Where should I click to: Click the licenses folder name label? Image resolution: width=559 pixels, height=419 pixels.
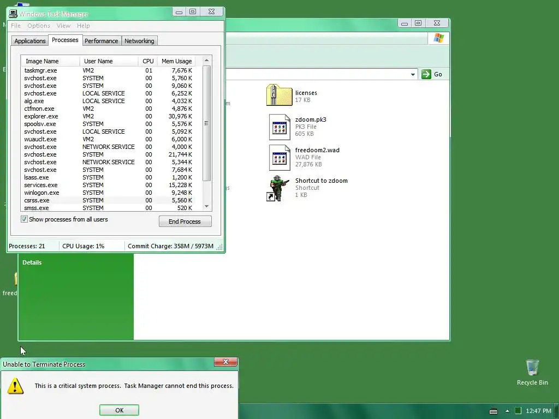click(306, 93)
